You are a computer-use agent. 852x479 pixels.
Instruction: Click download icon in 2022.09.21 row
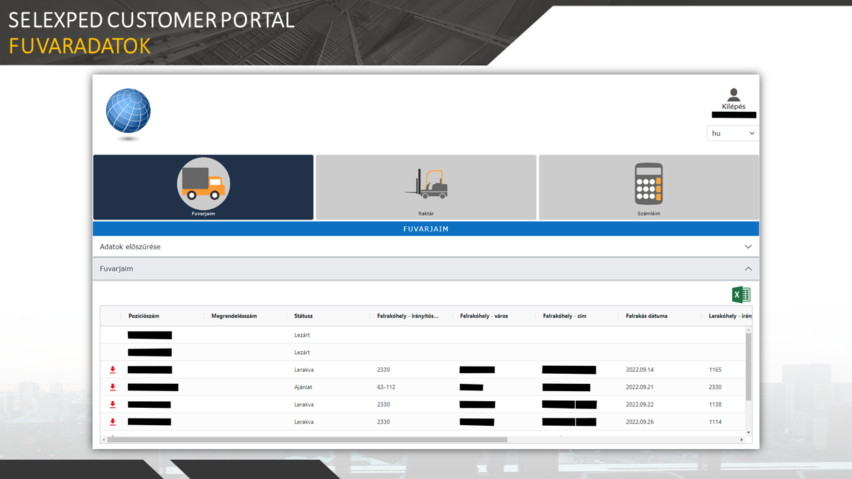112,387
